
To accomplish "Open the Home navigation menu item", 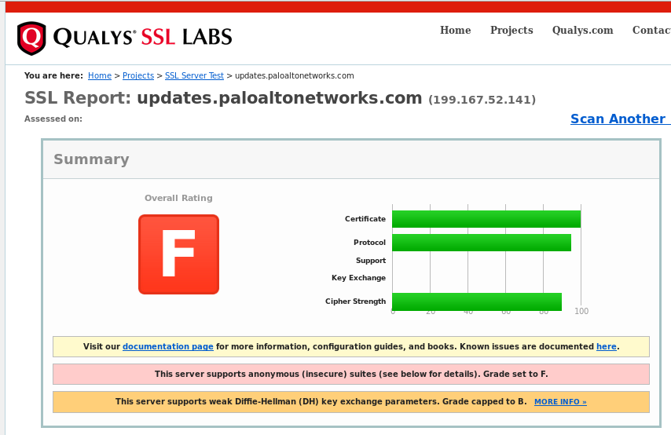I will 456,31.
